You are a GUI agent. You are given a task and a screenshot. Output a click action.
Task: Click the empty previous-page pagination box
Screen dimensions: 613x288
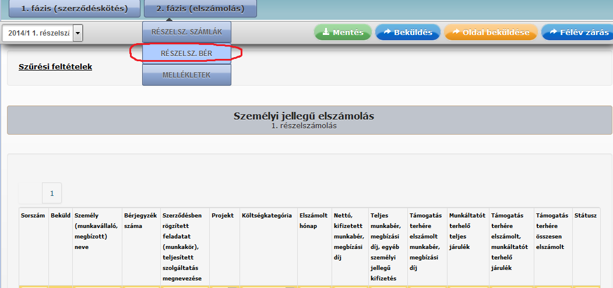tap(30, 194)
